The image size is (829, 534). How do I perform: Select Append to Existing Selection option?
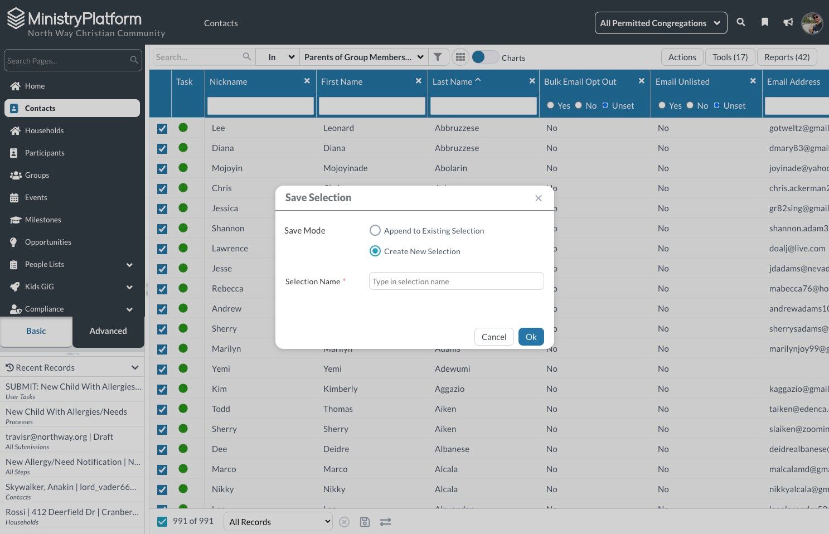[x=375, y=231]
